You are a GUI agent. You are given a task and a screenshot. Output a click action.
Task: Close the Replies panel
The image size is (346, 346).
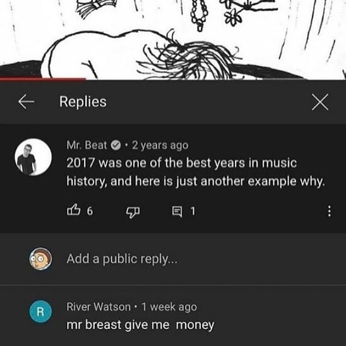pyautogui.click(x=320, y=102)
